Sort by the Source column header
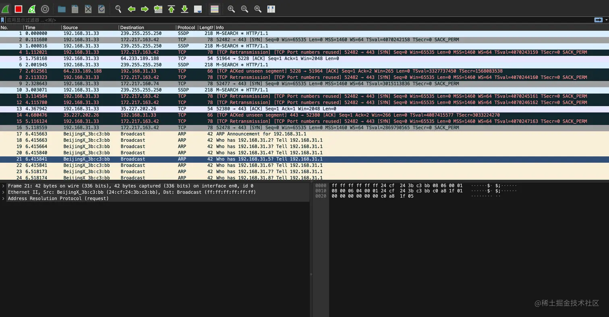 point(90,27)
